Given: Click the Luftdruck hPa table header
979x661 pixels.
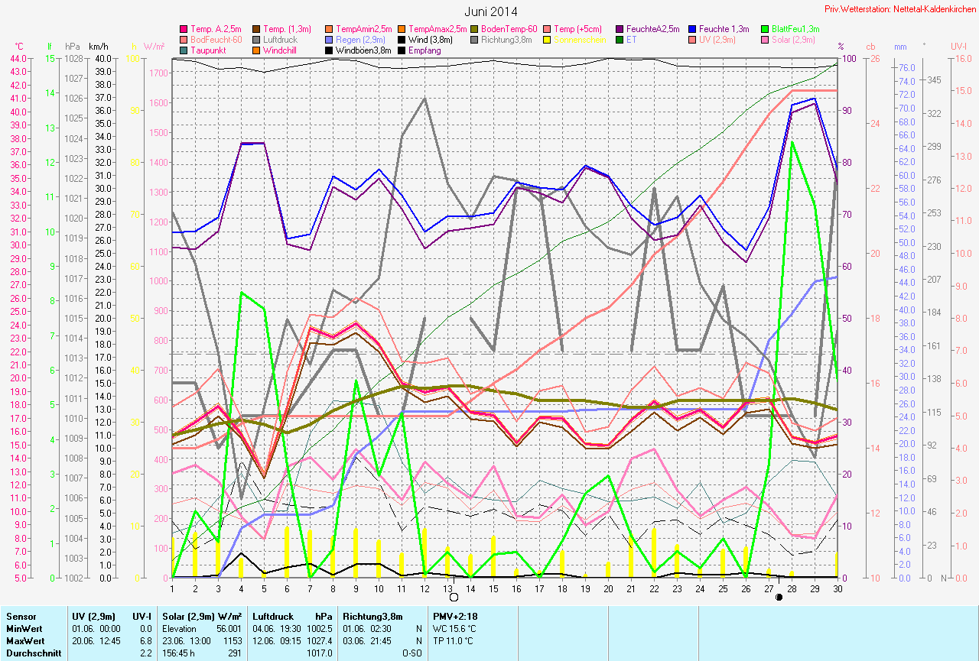Looking at the screenshot, I should coord(291,615).
